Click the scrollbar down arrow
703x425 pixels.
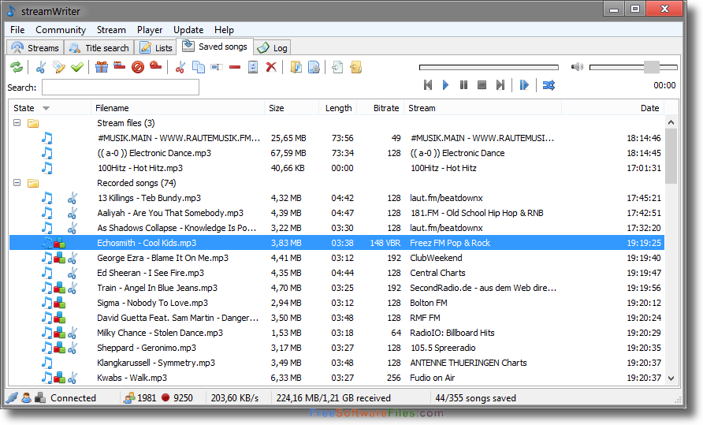click(671, 378)
